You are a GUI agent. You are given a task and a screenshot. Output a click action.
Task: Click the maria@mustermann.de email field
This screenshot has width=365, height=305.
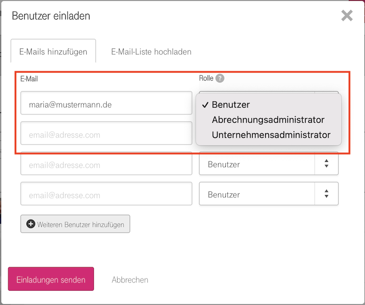pos(106,105)
